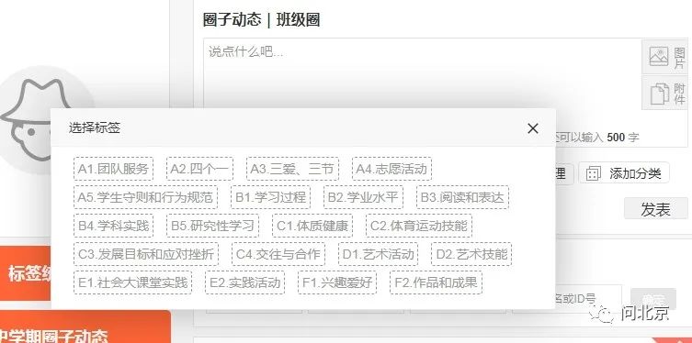Pick tag C3.发展目标和应对挫折
This screenshot has height=343, width=692.
(x=146, y=254)
